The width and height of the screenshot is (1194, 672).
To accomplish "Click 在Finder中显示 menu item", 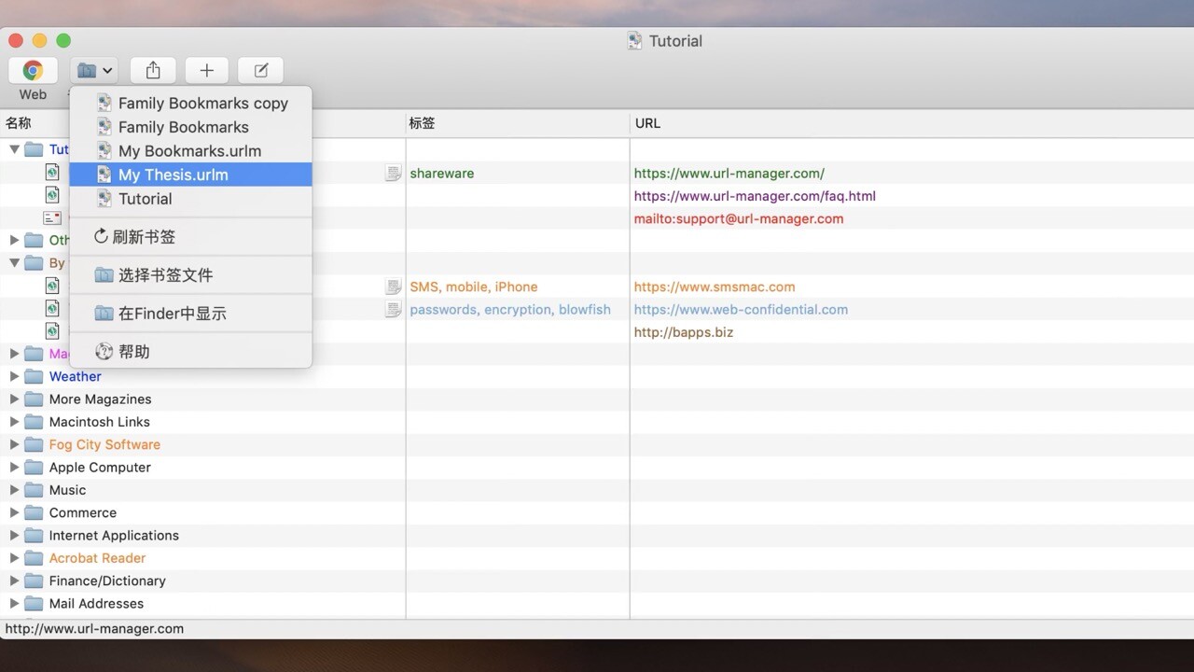I will coord(191,314).
